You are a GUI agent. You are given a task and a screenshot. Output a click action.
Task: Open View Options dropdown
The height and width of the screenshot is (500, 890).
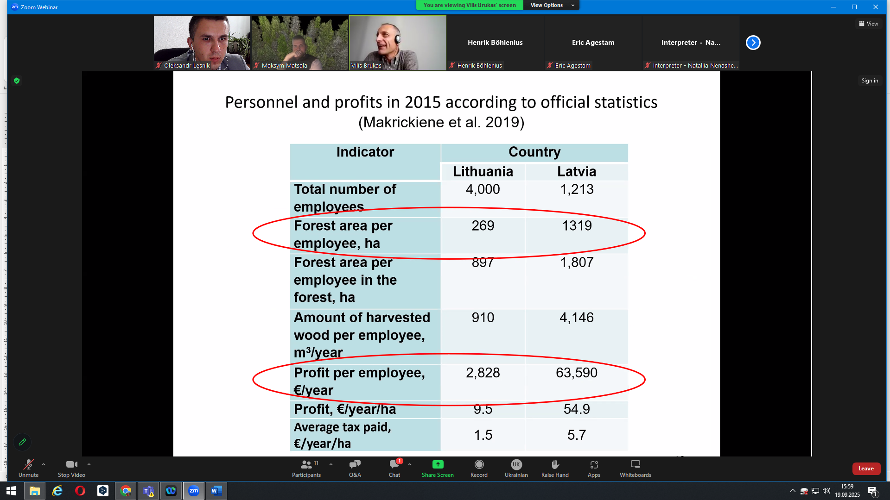point(551,5)
